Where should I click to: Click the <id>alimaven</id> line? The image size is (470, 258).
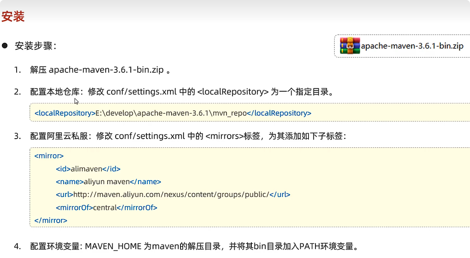[88, 169]
